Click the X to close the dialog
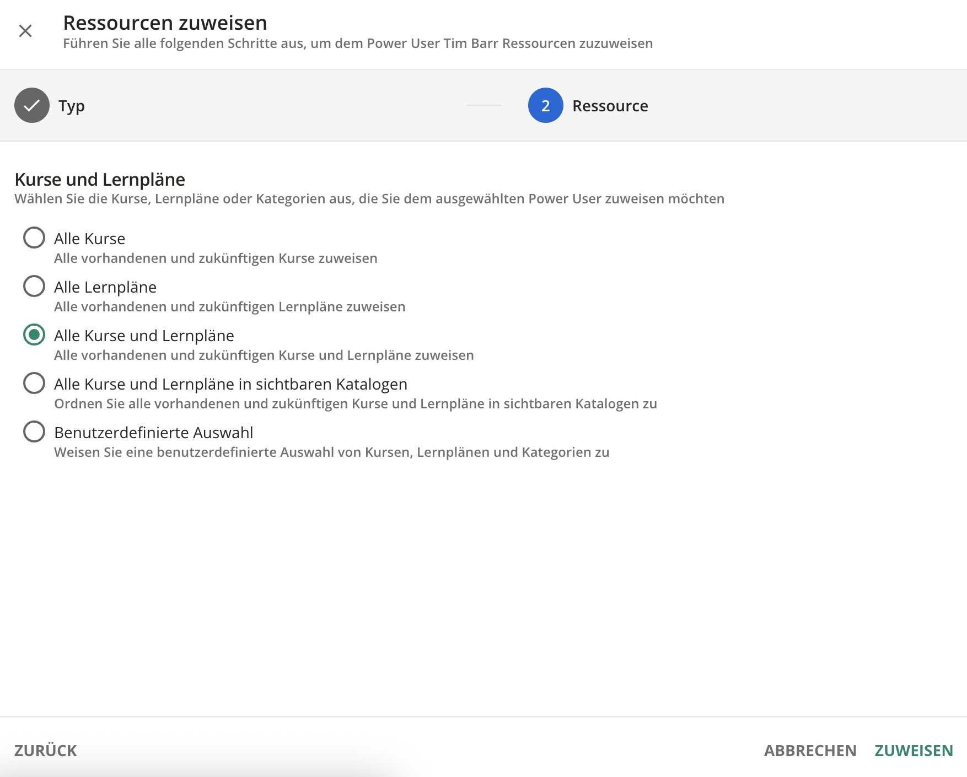967x777 pixels. (x=25, y=31)
